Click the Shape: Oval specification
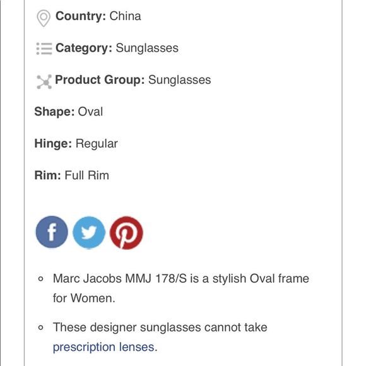This screenshot has height=366, width=366. click(x=68, y=112)
